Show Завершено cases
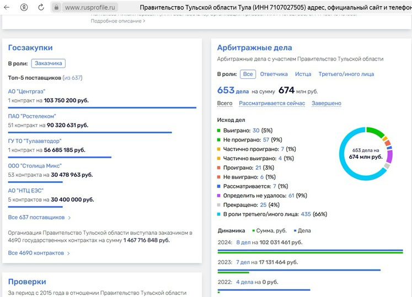Image resolution: width=412 pixels, height=297 pixels. [x=326, y=104]
